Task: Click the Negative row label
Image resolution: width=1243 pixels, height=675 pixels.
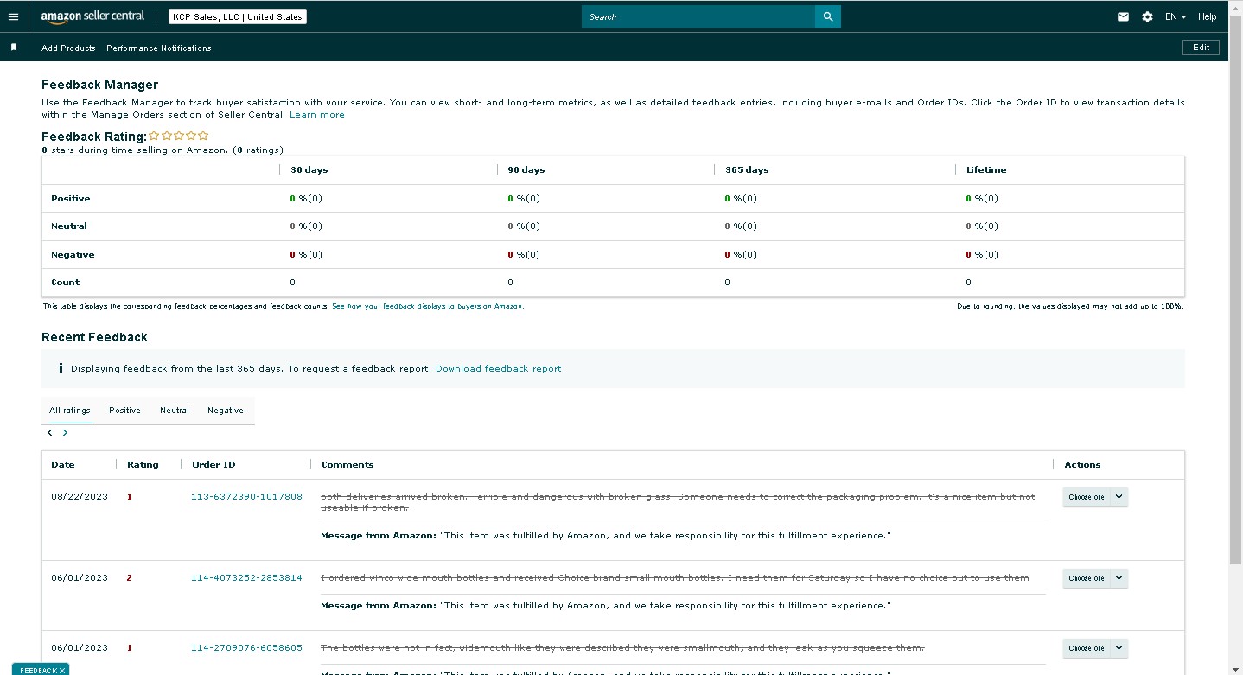Action: pyautogui.click(x=73, y=255)
